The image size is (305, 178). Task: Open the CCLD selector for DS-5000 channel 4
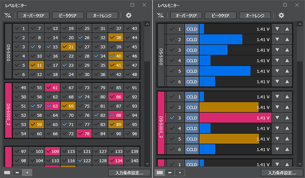coord(192,61)
